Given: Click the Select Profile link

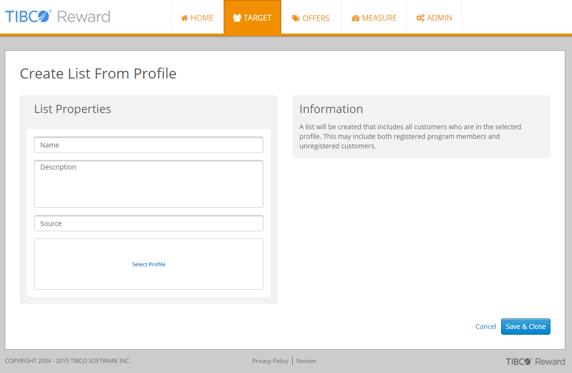Looking at the screenshot, I should click(149, 264).
